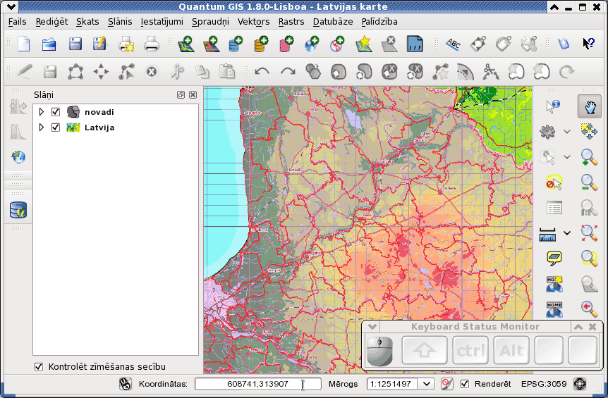Expand the Latvija layer tree node
Viewport: 608px width, 398px height.
42,128
